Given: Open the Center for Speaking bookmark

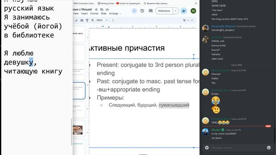Looking at the screenshot, I should 129,3.
